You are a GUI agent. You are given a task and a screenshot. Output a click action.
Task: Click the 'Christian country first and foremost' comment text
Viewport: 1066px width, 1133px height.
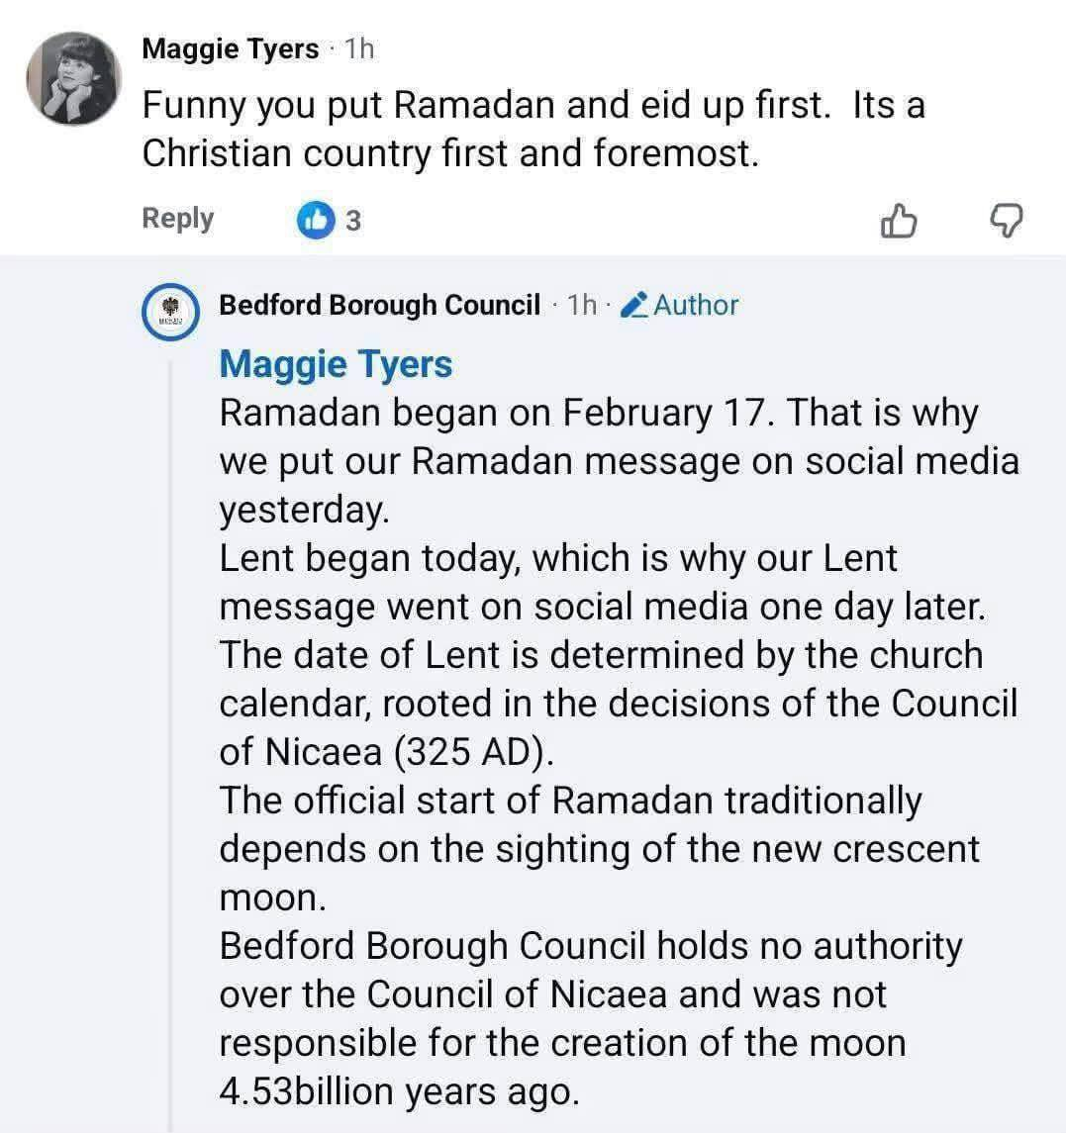coord(450,153)
